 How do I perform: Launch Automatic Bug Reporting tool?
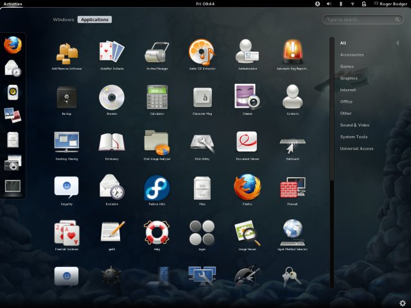(x=293, y=54)
